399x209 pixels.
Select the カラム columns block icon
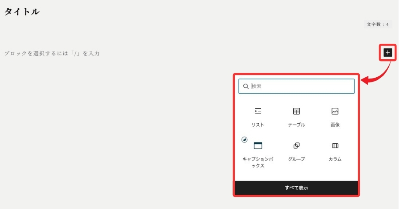[x=335, y=145]
